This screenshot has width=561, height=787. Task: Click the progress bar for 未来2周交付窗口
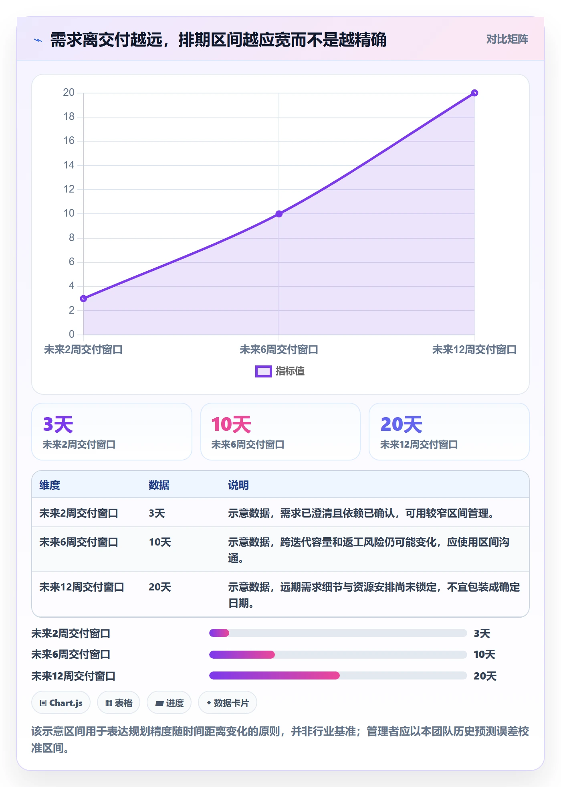(338, 633)
